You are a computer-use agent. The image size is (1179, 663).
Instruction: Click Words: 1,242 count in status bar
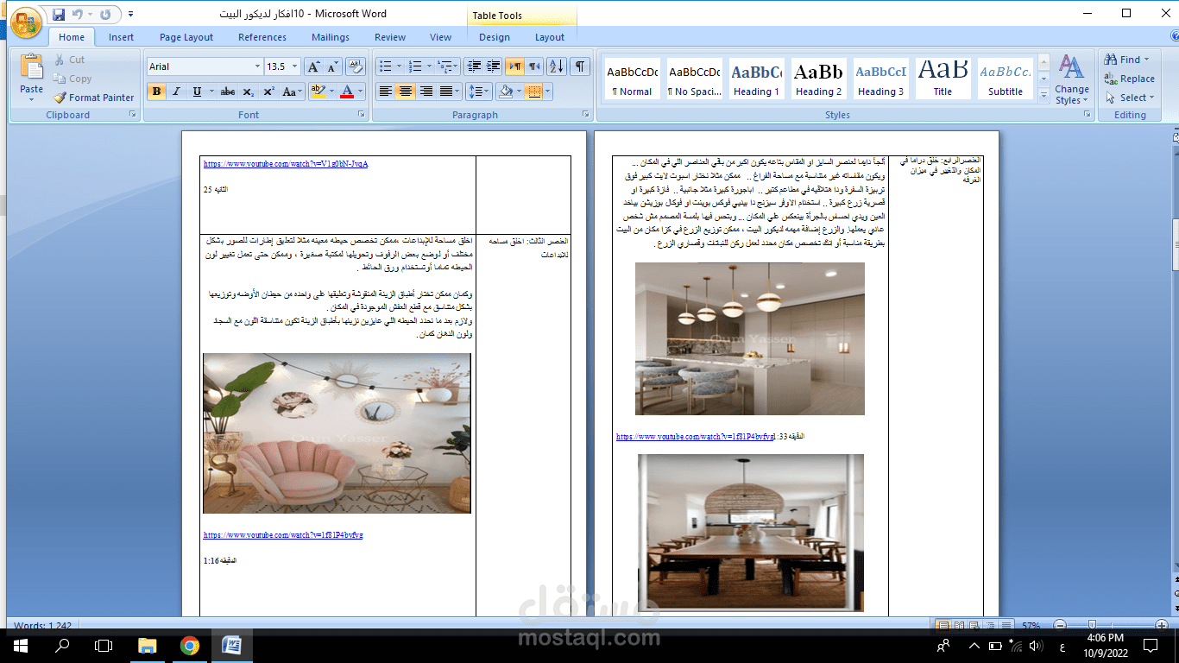click(42, 625)
